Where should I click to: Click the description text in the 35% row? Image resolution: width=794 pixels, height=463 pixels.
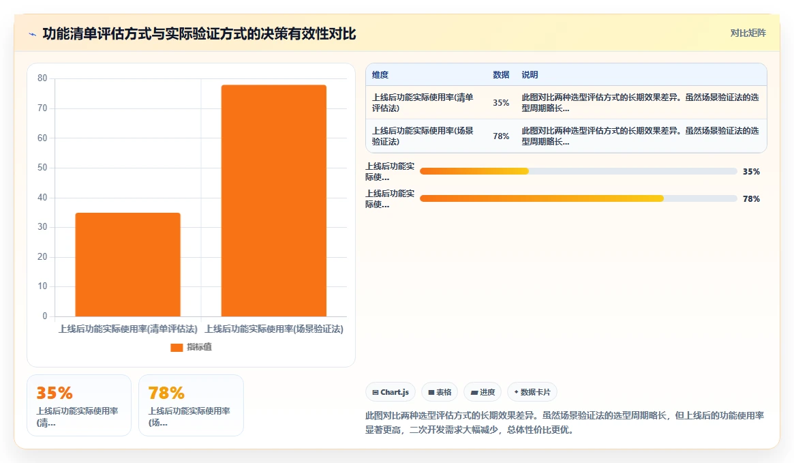(x=640, y=102)
